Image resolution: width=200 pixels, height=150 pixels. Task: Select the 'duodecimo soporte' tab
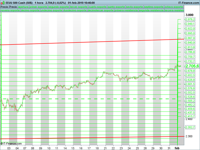pyautogui.click(x=75, y=11)
